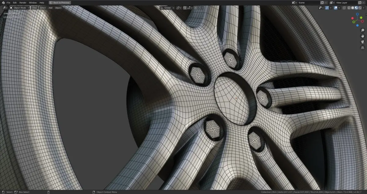
Task: Open the Global transform orientation dropdown
Action: click(167, 8)
